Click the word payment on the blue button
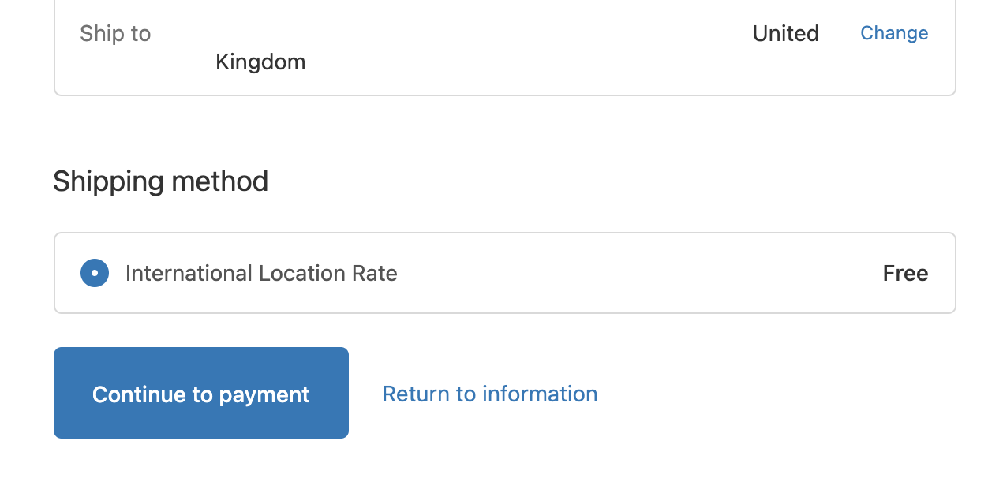This screenshot has height=478, width=988. [264, 394]
